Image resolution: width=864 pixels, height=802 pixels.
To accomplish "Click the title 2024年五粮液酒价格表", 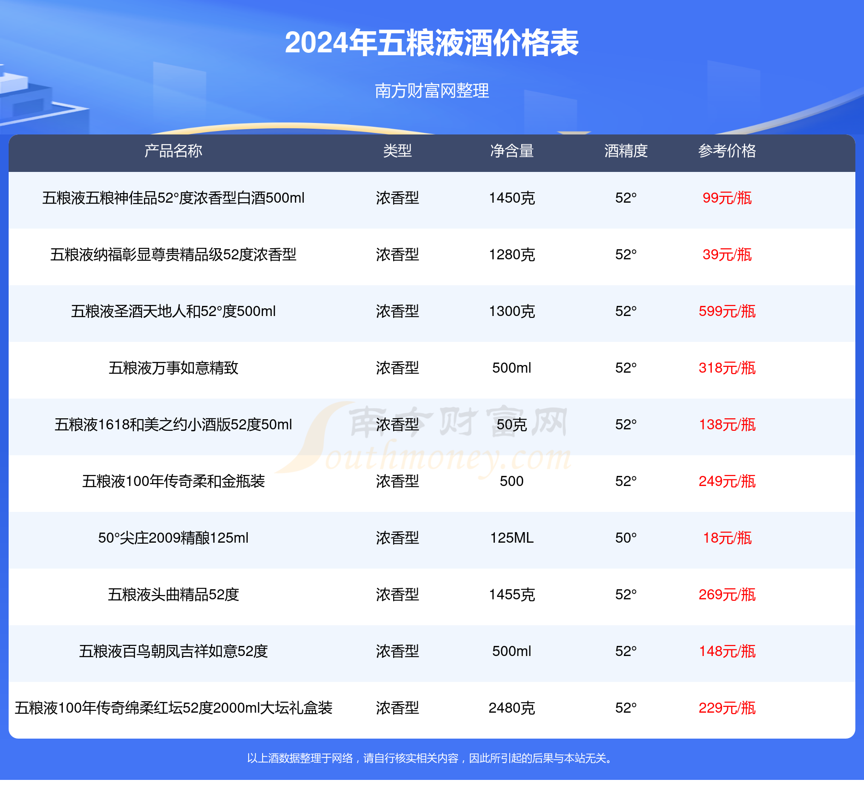I will tap(432, 43).
